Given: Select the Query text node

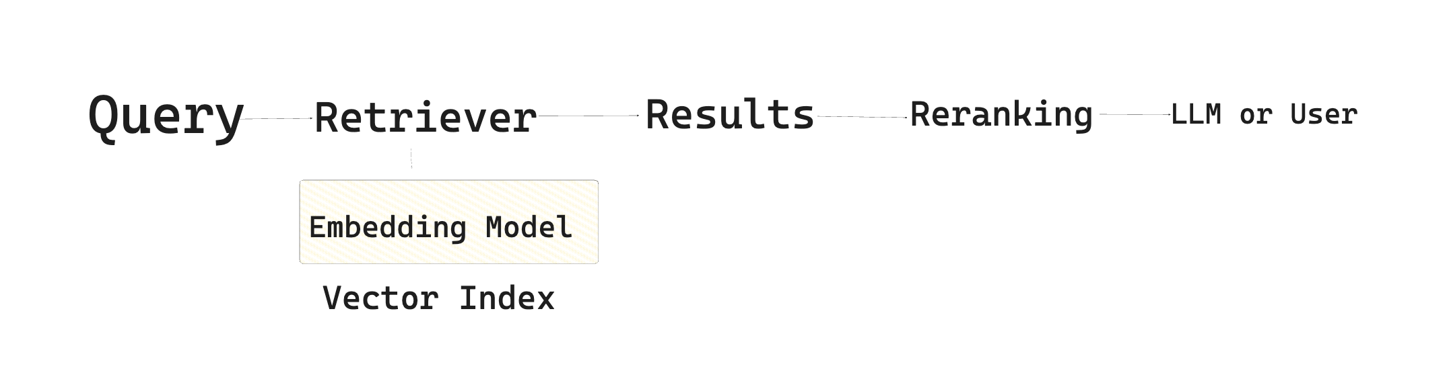Looking at the screenshot, I should [x=166, y=117].
